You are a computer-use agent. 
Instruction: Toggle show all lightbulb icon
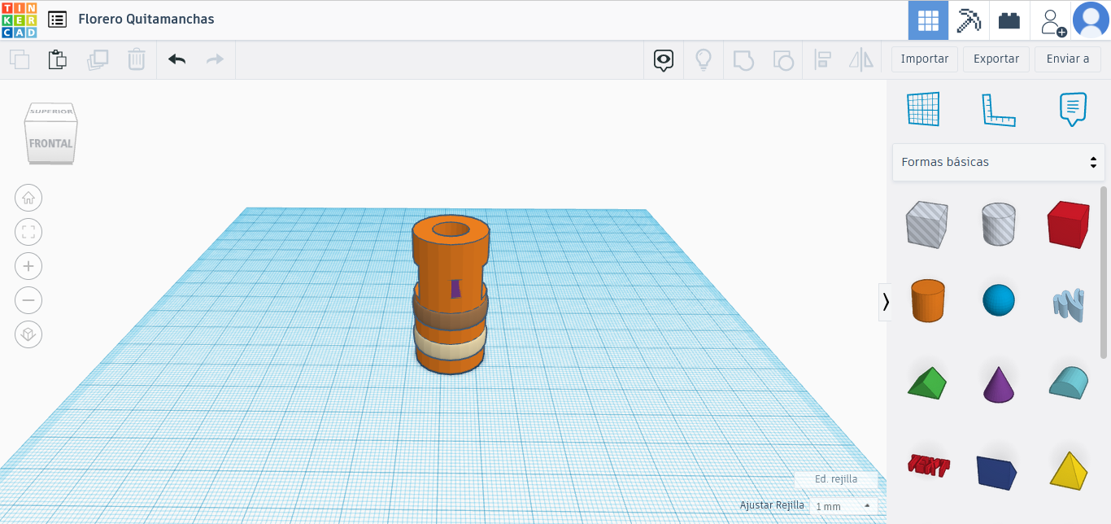[704, 59]
